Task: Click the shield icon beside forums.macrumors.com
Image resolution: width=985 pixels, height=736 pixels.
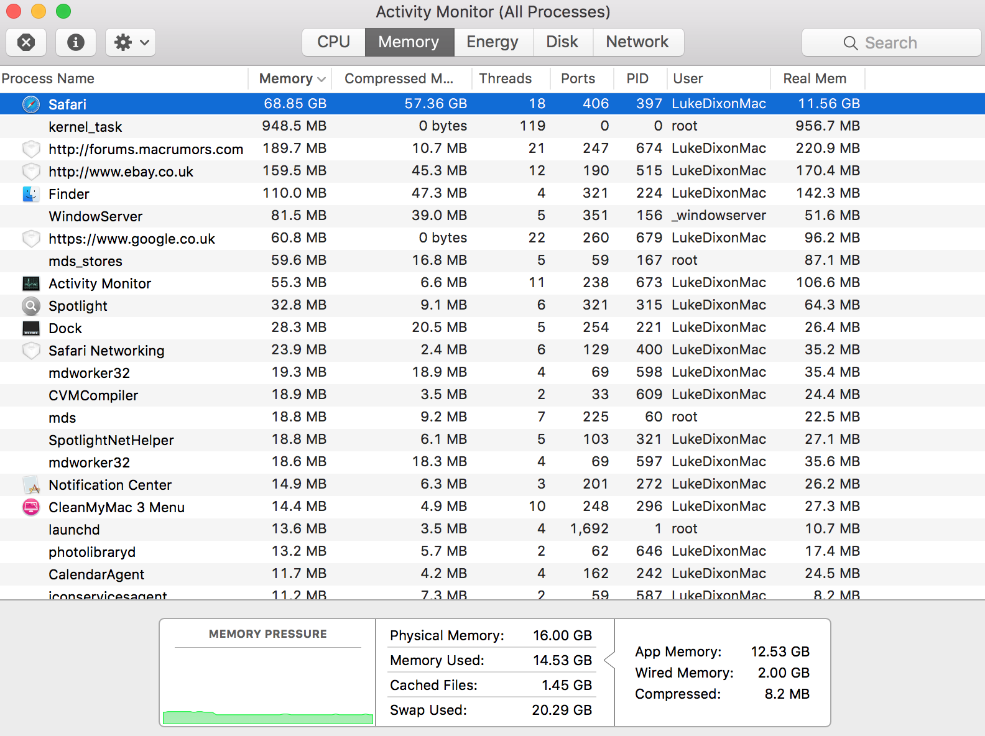Action: point(31,149)
